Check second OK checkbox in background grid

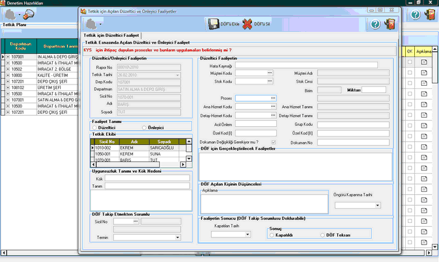pyautogui.click(x=410, y=73)
